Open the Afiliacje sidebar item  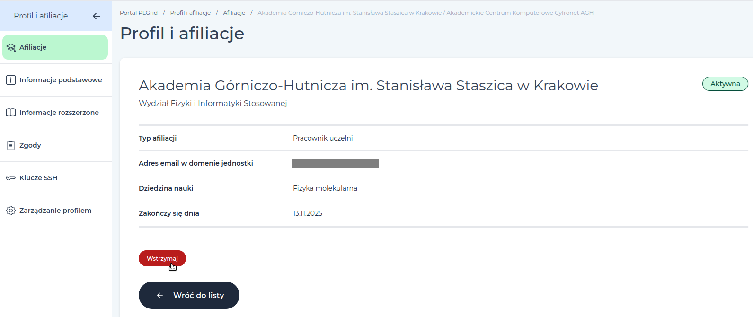click(x=55, y=47)
